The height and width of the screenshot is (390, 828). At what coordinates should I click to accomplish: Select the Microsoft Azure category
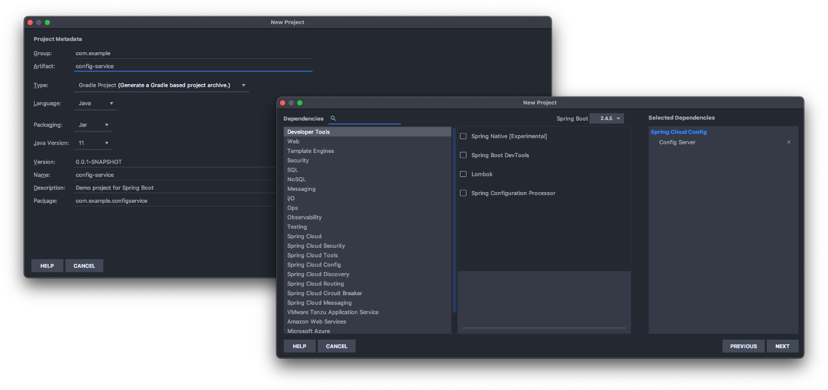point(368,331)
